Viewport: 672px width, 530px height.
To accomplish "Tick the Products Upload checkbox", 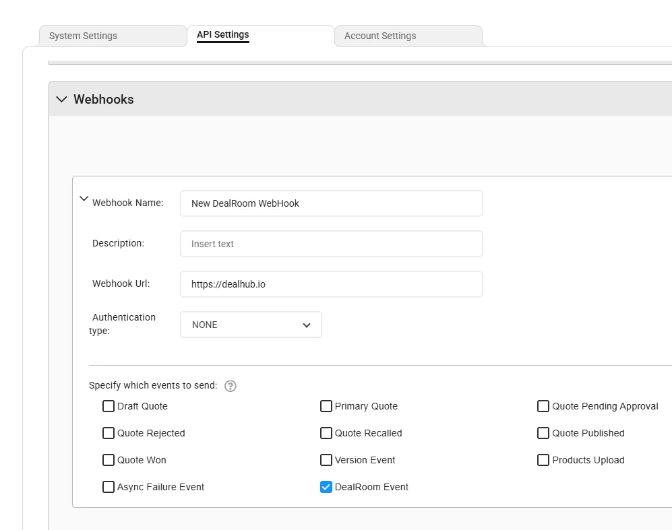I will tap(543, 460).
